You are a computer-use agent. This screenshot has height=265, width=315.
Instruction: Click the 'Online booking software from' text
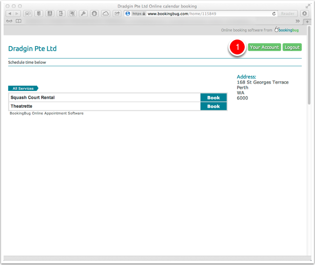pyautogui.click(x=246, y=30)
